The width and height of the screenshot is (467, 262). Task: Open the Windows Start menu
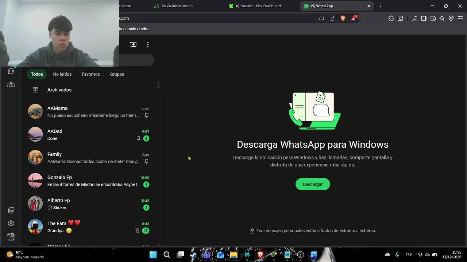coord(153,255)
